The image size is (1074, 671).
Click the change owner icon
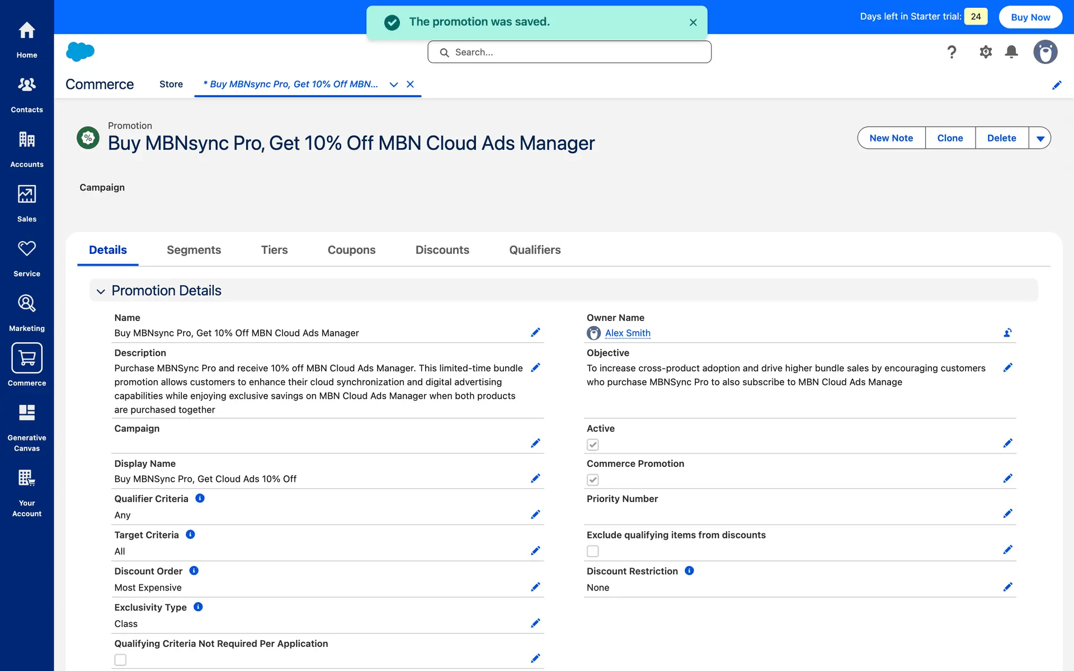coord(1007,333)
